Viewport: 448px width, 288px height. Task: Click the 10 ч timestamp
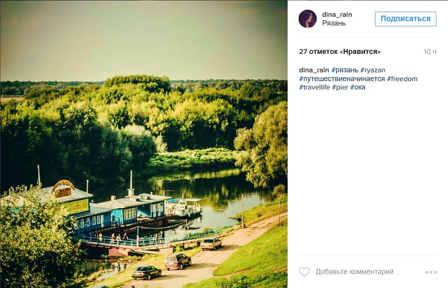pyautogui.click(x=430, y=52)
